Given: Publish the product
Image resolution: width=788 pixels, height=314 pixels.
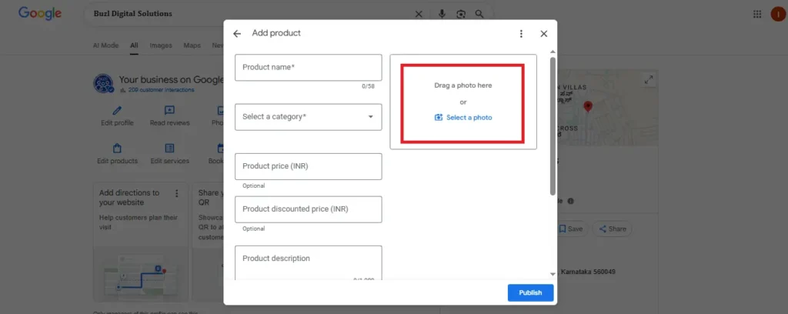Looking at the screenshot, I should 530,292.
